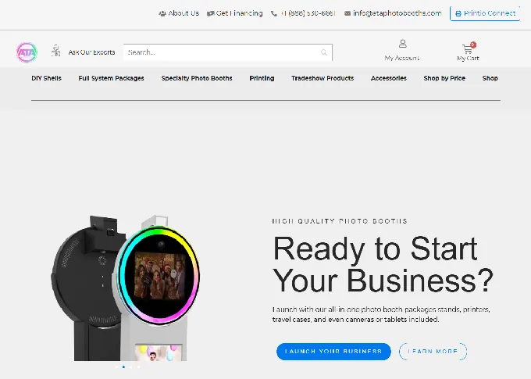
Task: Click the Printio Connect button label
Action: click(490, 13)
